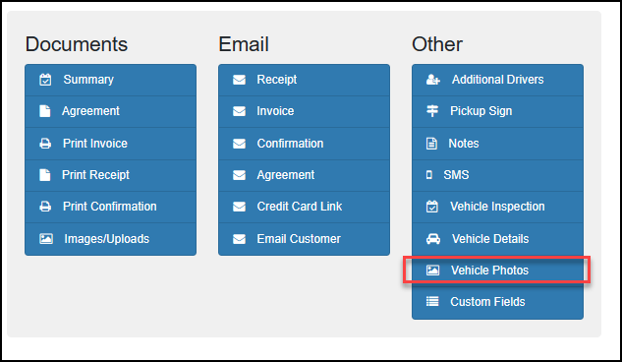Click the car icon beside Vehicle Details
Image resolution: width=622 pixels, height=362 pixels.
tap(432, 239)
